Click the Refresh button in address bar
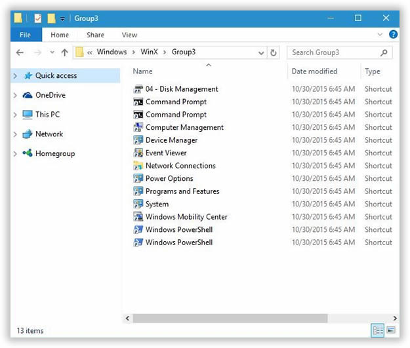The width and height of the screenshot is (410, 348). tap(274, 52)
